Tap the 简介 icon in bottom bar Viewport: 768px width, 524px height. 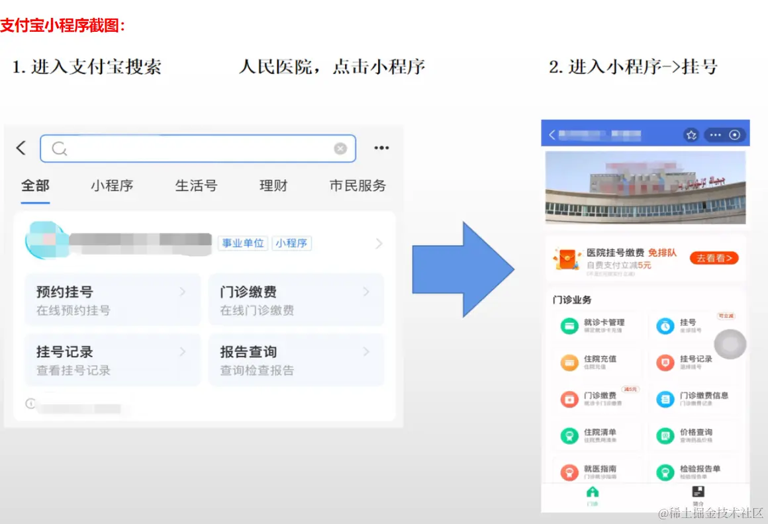pos(698,492)
